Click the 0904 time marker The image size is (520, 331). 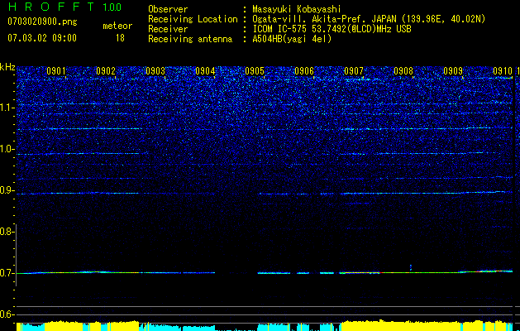[205, 71]
